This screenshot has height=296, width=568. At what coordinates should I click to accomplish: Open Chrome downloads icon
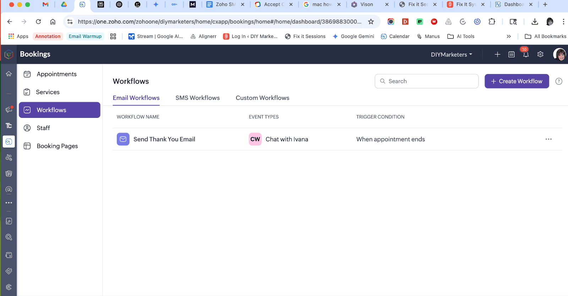pyautogui.click(x=535, y=22)
